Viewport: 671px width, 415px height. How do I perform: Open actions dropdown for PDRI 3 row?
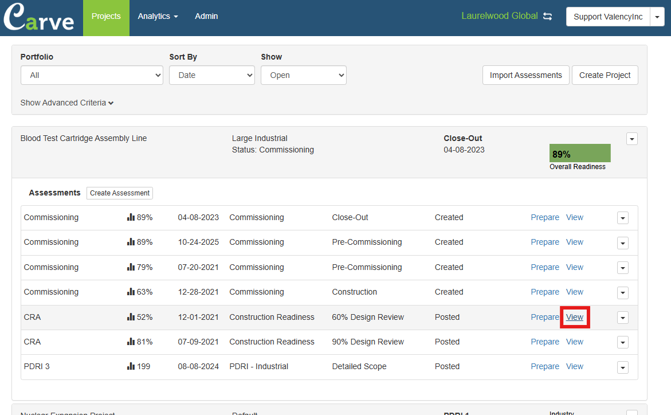pos(623,367)
